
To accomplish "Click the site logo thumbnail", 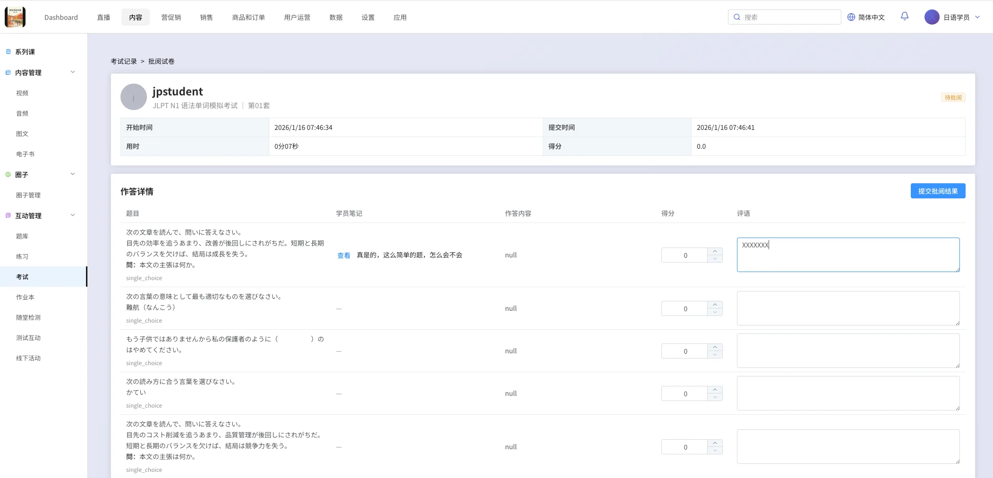I will tap(15, 17).
